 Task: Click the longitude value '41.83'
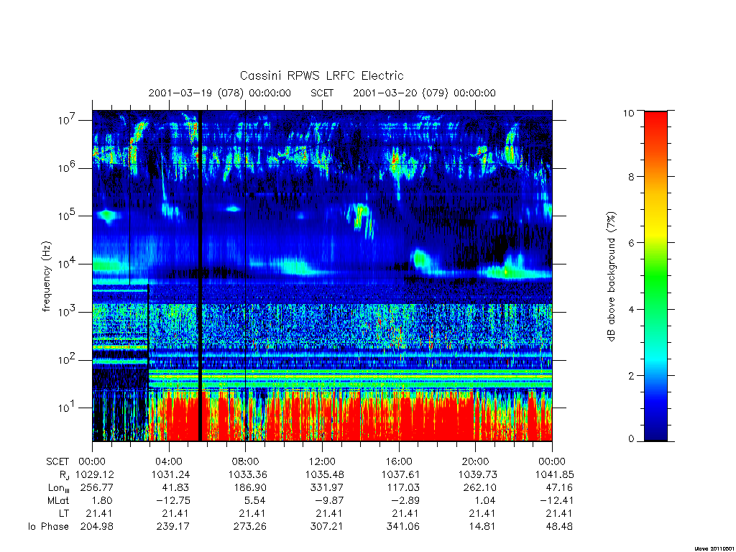(175, 488)
